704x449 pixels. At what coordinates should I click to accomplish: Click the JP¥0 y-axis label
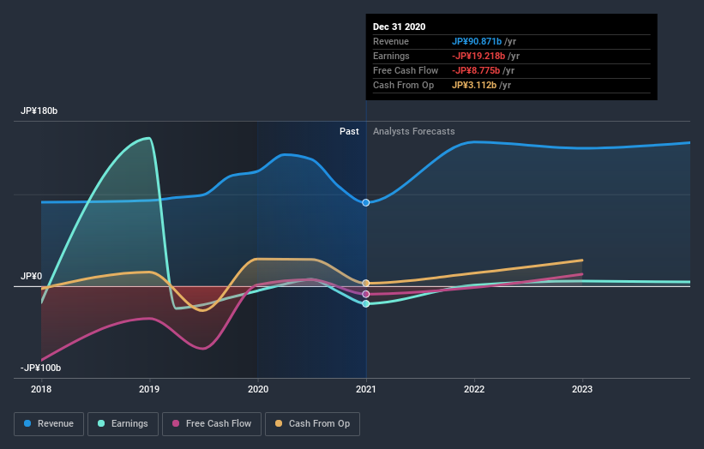point(32,276)
